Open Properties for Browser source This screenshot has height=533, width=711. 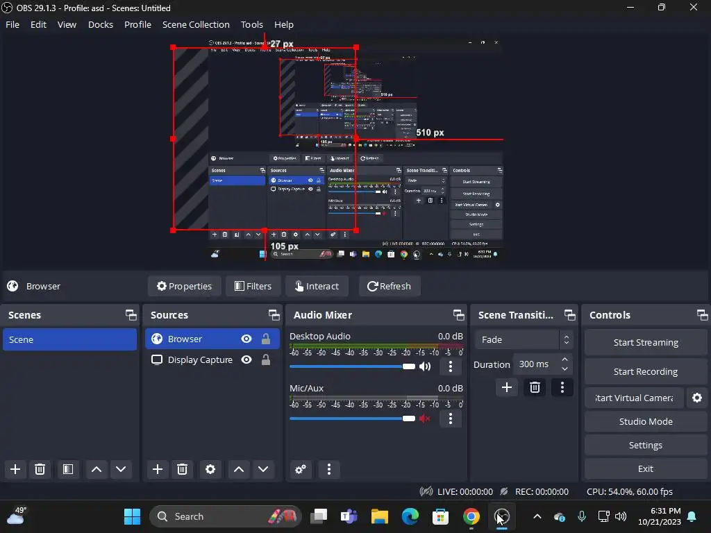[x=185, y=286]
